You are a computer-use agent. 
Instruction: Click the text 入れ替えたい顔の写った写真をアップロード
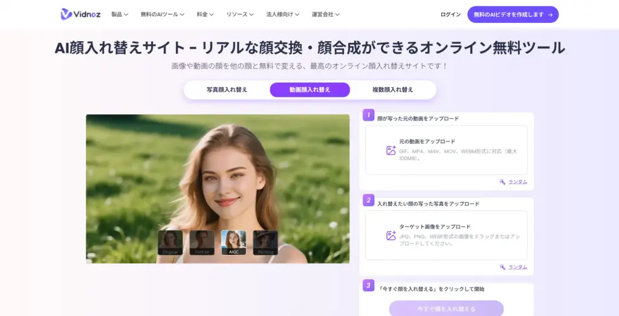pos(429,204)
